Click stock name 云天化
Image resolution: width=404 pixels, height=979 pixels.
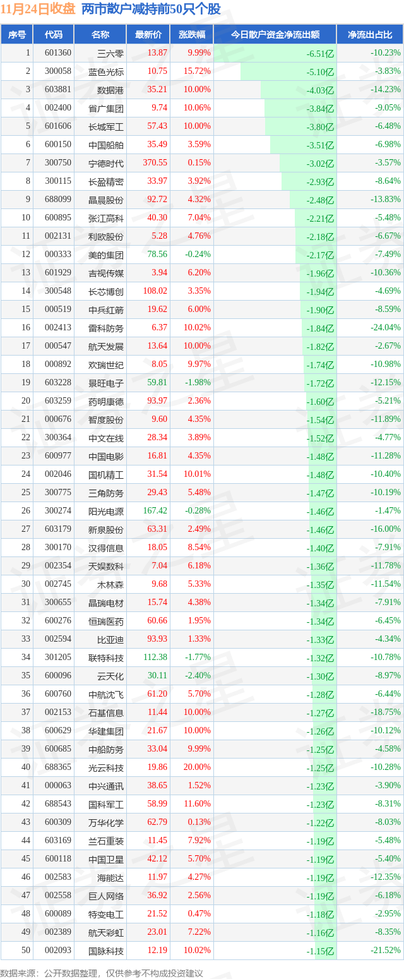(x=110, y=676)
